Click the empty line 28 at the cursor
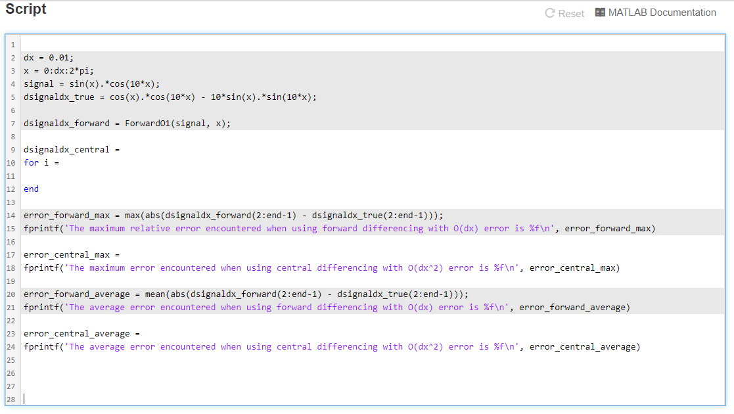The height and width of the screenshot is (414, 734). 25,399
